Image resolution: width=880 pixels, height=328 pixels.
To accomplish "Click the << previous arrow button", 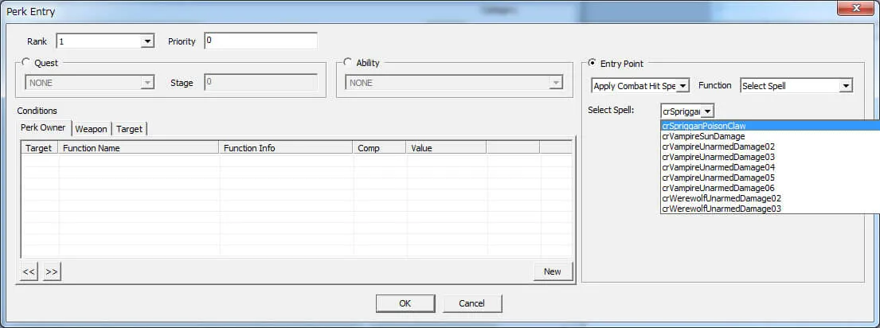I will pos(29,271).
